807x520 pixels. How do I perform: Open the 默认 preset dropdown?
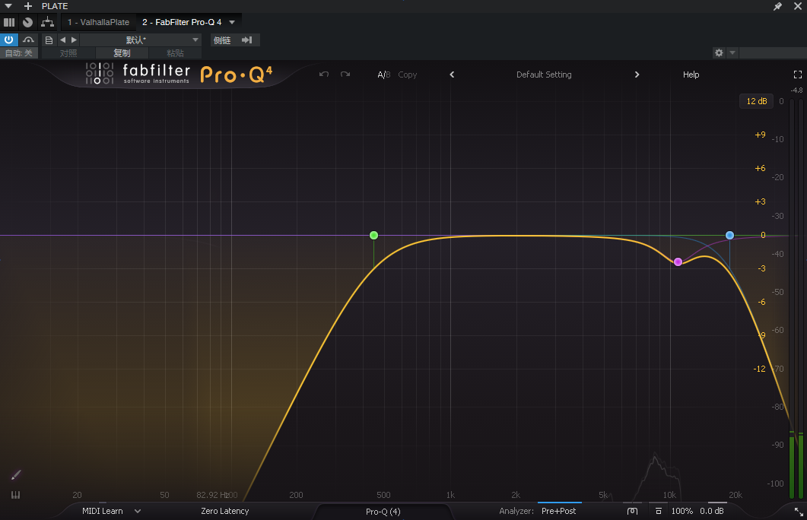click(140, 40)
